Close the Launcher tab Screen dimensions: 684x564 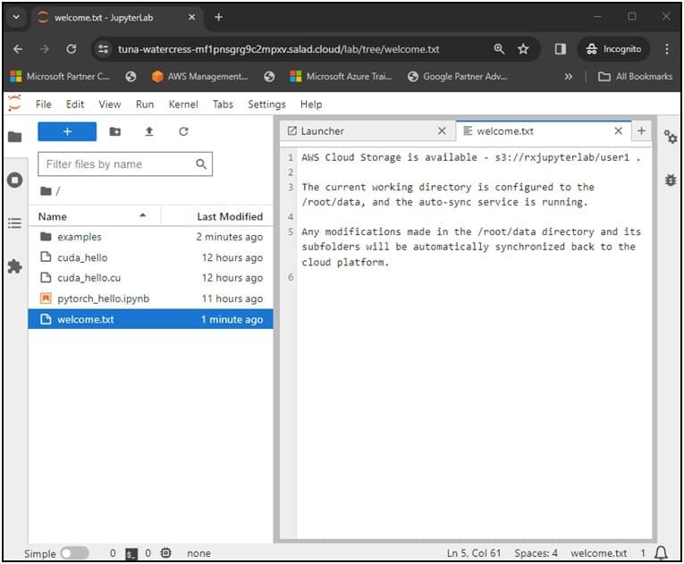click(442, 130)
